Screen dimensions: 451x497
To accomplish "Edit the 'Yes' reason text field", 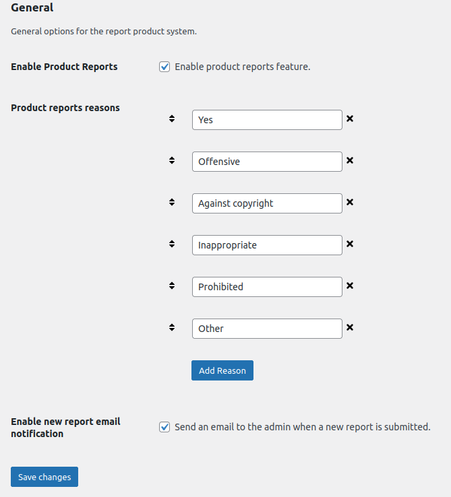I will click(x=267, y=120).
